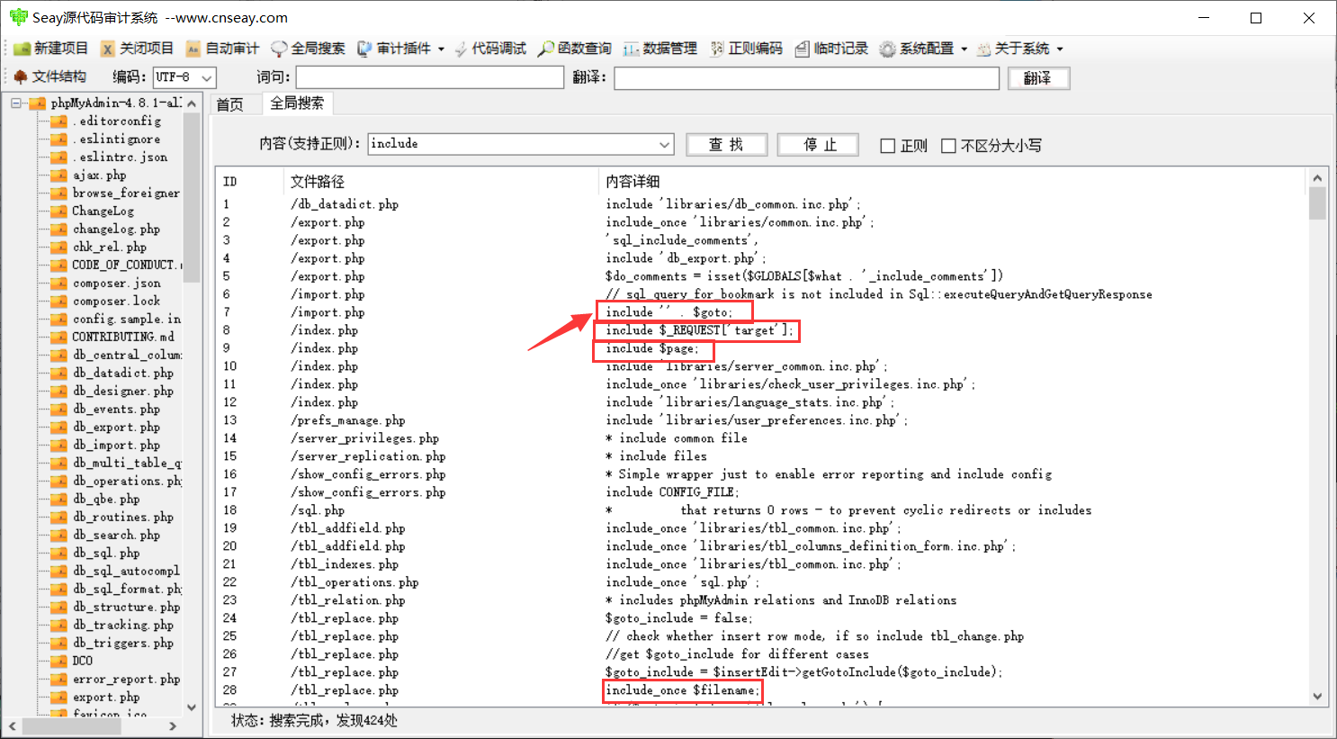Select result row 17 include CONFIG_FILE
Viewport: 1337px width, 739px height.
coord(760,492)
